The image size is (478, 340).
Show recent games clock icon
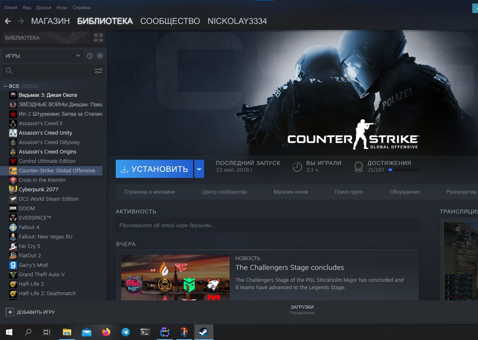point(90,56)
